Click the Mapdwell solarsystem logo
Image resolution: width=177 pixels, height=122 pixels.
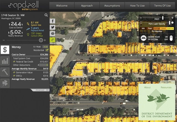click(23, 6)
